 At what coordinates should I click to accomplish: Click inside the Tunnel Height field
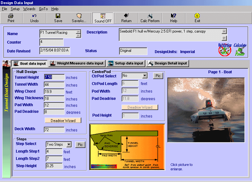[x=54, y=77]
